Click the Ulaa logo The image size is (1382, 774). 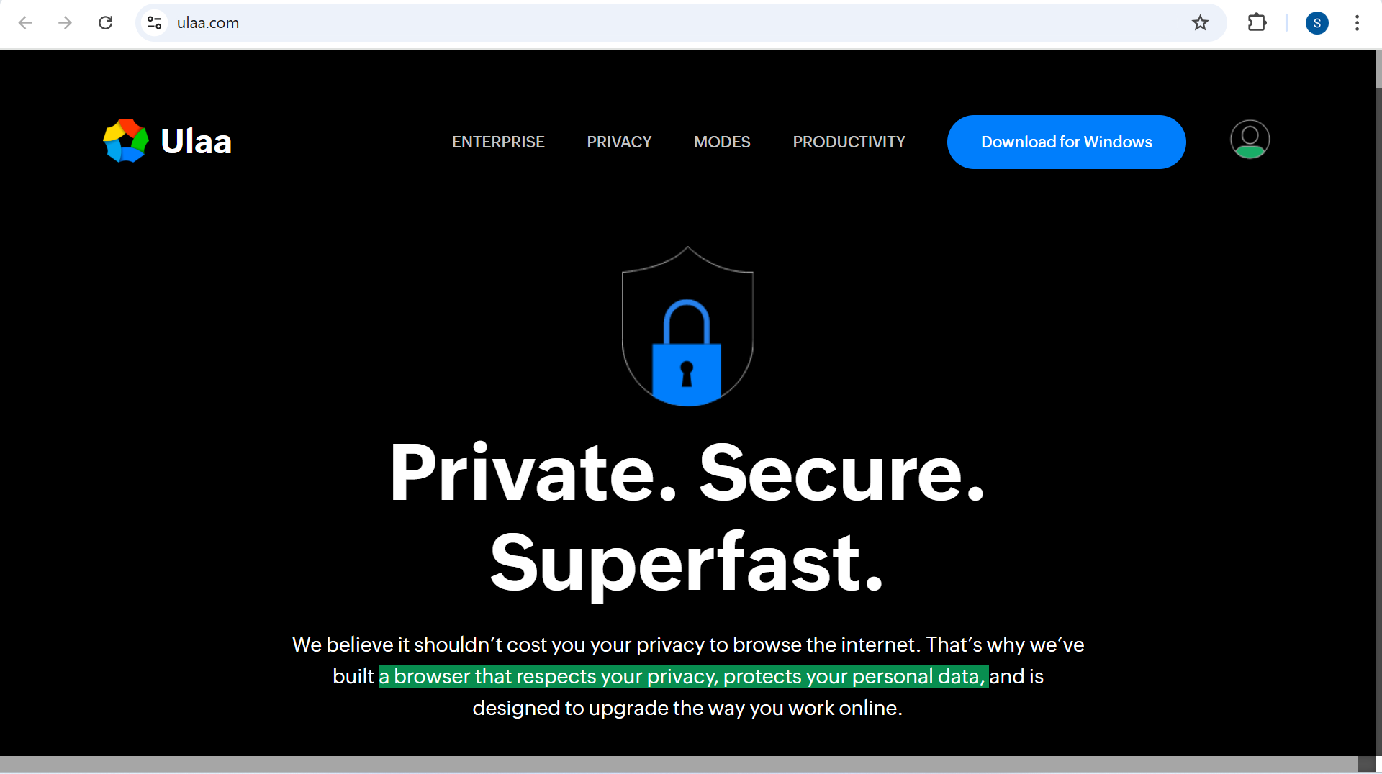[167, 141]
